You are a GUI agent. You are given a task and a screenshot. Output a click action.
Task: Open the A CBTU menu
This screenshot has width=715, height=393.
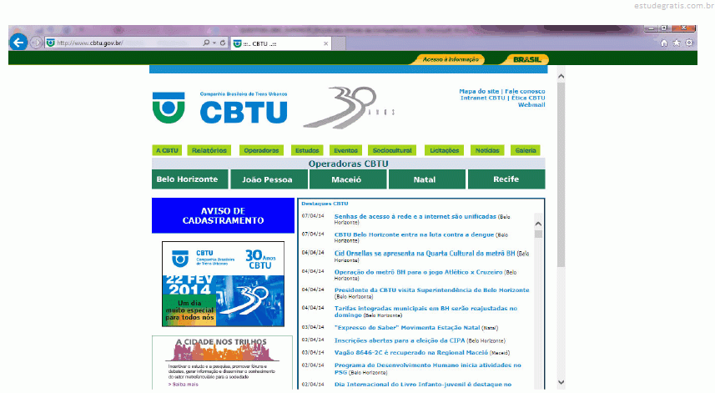pos(167,150)
